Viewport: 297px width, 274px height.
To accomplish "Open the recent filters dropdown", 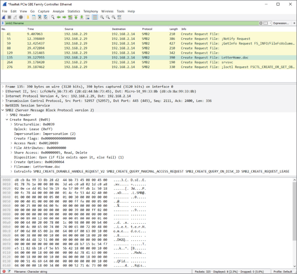I will (270, 23).
